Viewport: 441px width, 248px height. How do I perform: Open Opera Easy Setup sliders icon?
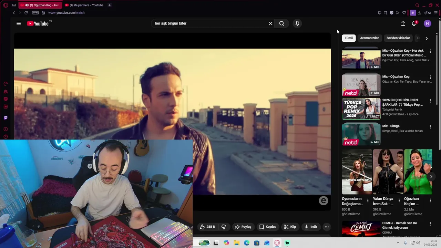click(x=436, y=13)
